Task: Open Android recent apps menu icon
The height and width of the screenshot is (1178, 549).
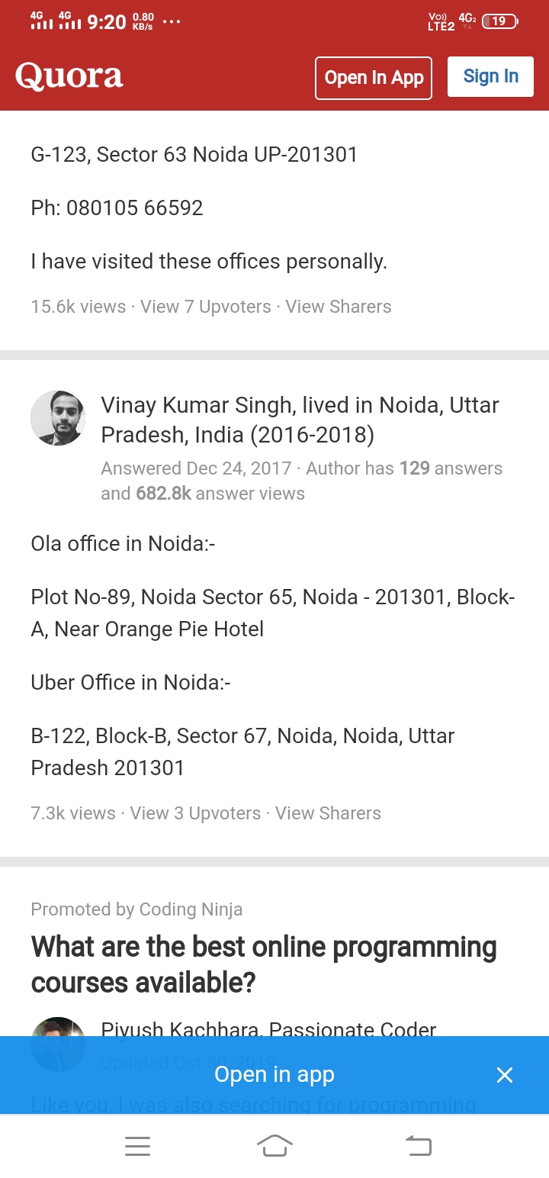Action: 137,1146
